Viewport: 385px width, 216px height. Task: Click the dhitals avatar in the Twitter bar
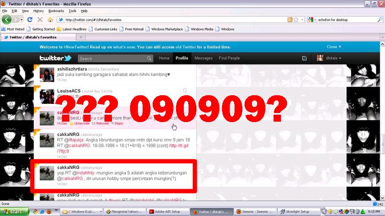[320, 58]
